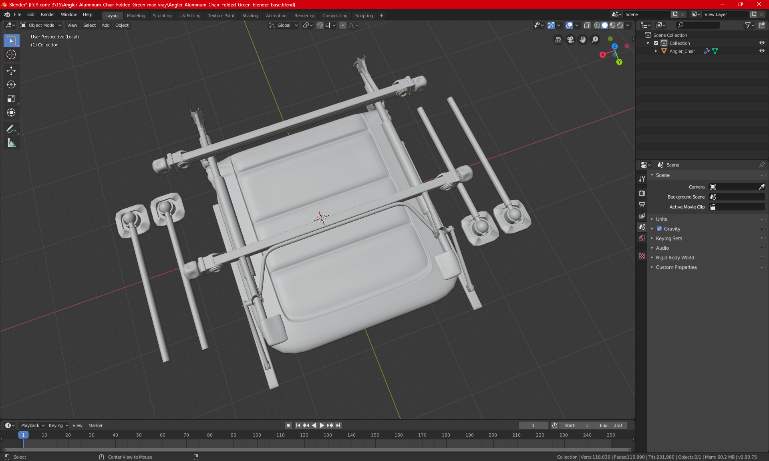The width and height of the screenshot is (769, 461).
Task: Pin the Scene properties panel
Action: (761, 165)
